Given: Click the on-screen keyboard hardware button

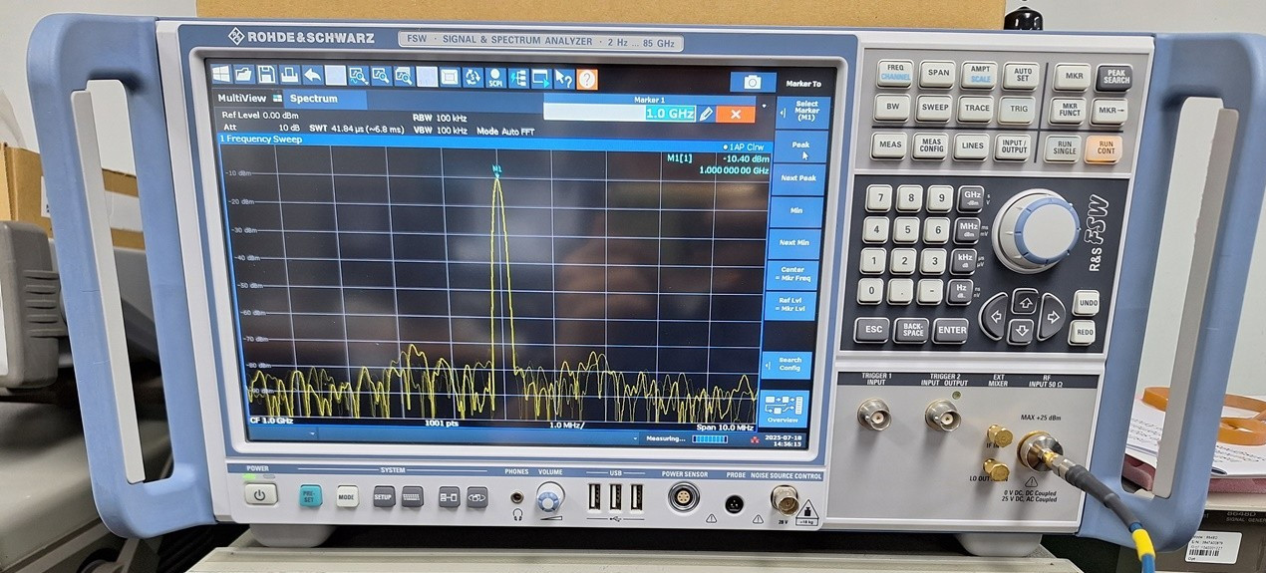Looking at the screenshot, I should [412, 496].
